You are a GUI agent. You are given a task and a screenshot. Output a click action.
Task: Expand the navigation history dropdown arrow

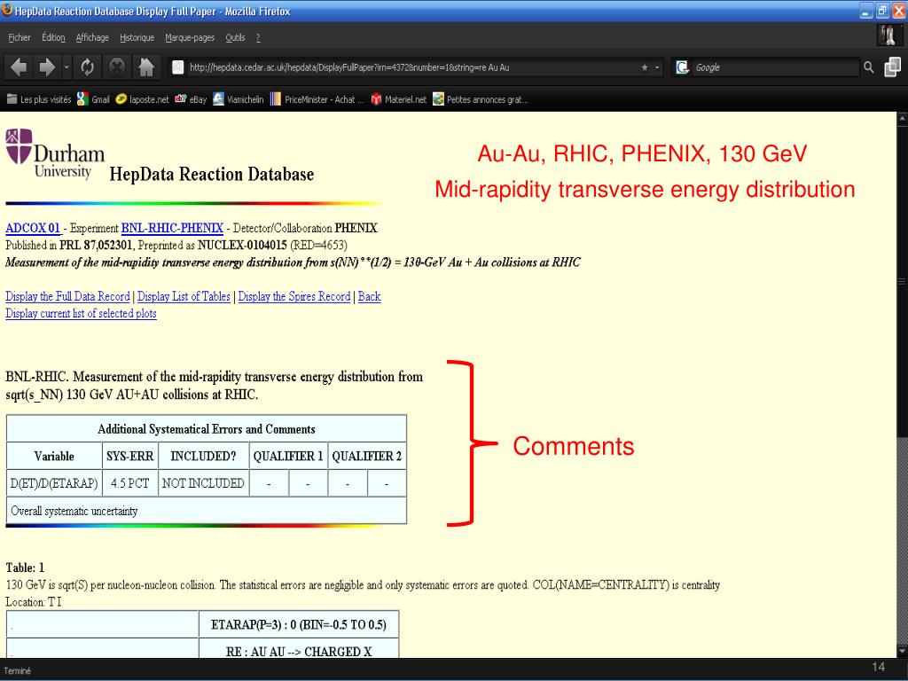67,67
